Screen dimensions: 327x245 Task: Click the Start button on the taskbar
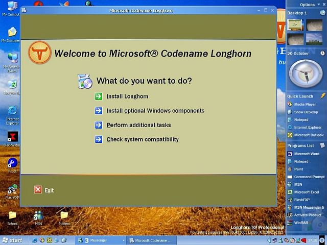(12, 240)
